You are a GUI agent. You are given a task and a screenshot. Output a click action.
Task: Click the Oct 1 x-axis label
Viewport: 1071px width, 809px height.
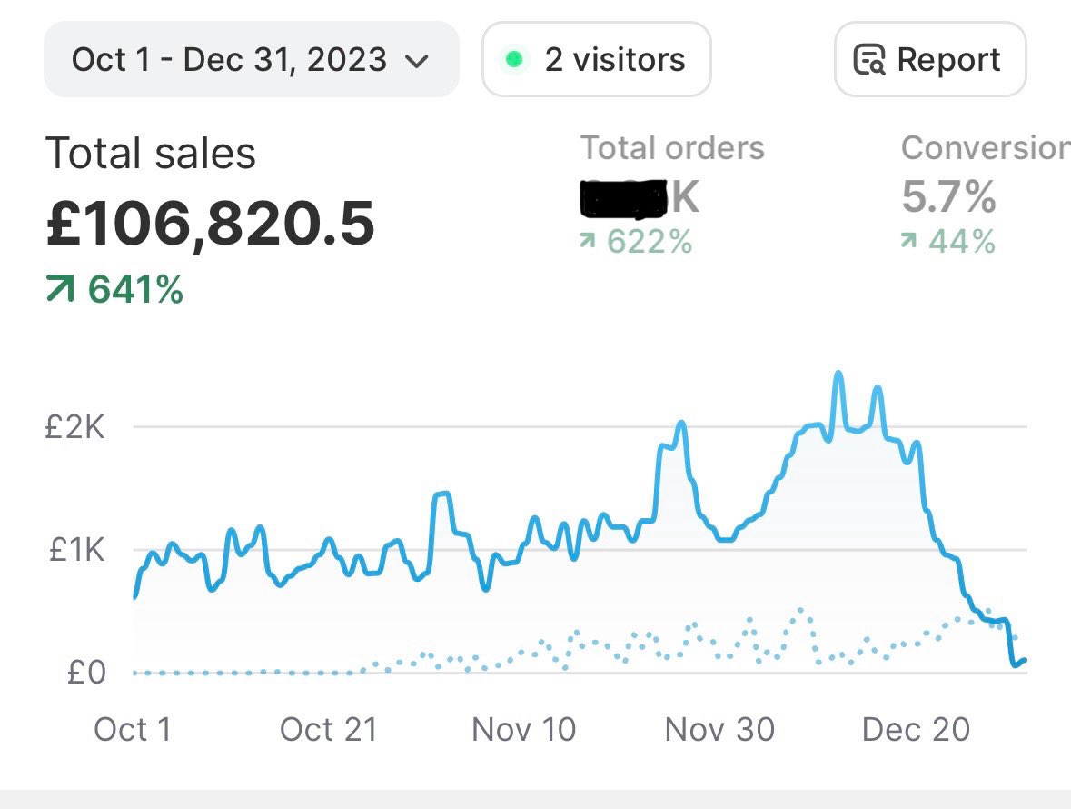(x=133, y=729)
